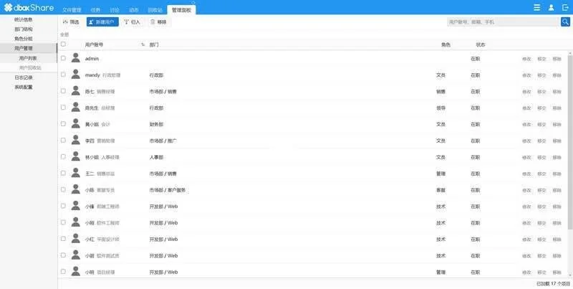Open the hamburger menu icon in header
This screenshot has width=573, height=289.
point(537,7)
